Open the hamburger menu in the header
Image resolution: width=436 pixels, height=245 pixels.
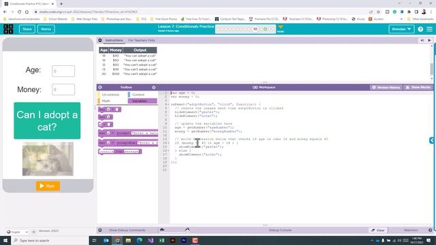click(x=430, y=29)
